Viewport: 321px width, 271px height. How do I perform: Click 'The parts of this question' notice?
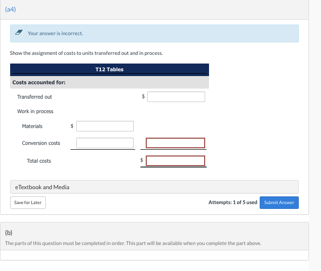[133, 243]
